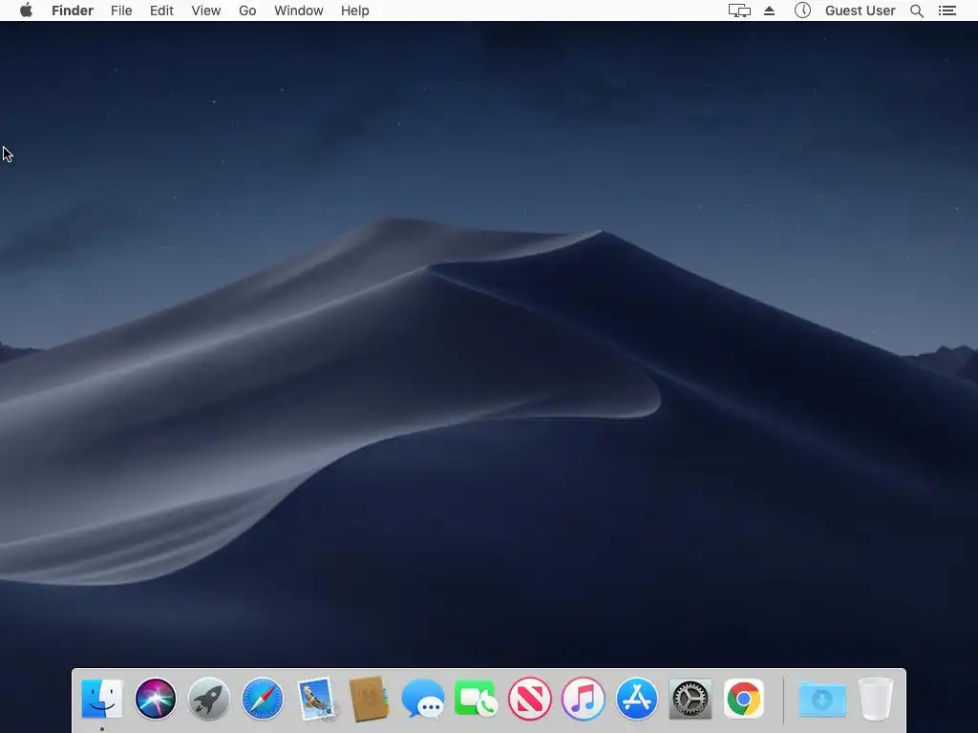The height and width of the screenshot is (733, 978).
Task: Open Messages from the Dock
Action: pyautogui.click(x=423, y=699)
